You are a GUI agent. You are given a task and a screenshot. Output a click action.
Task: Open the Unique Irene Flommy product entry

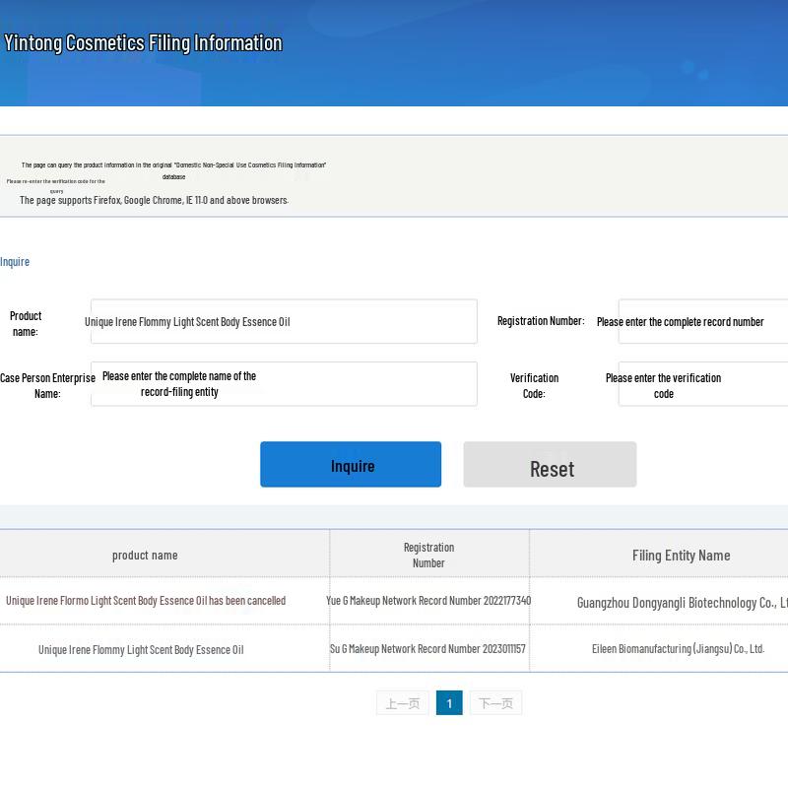[141, 650]
